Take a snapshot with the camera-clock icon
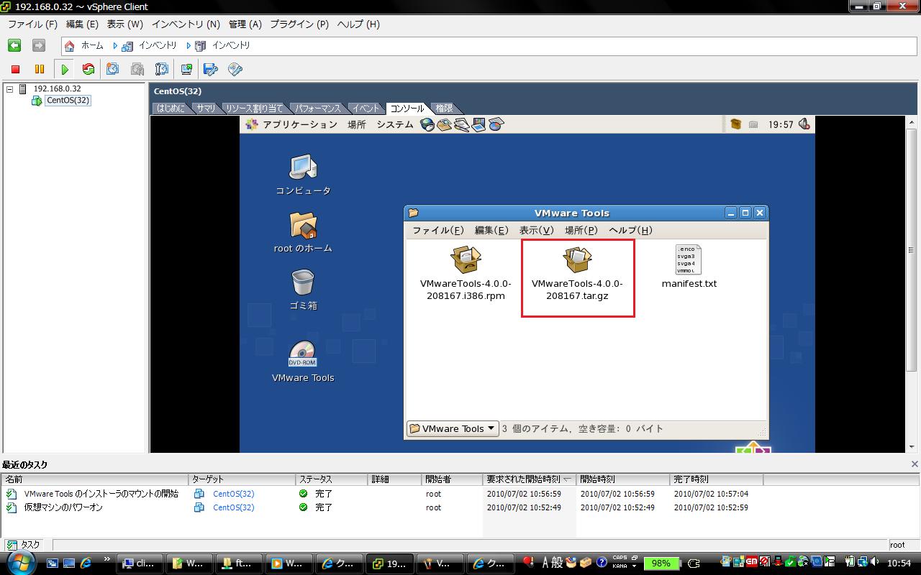The height and width of the screenshot is (575, 921). (x=113, y=69)
